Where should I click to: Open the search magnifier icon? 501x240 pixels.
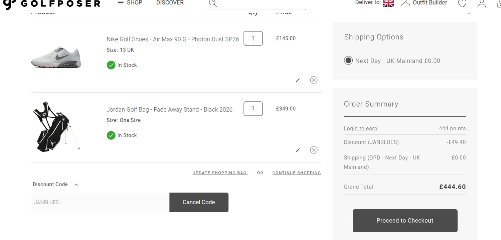point(213,3)
